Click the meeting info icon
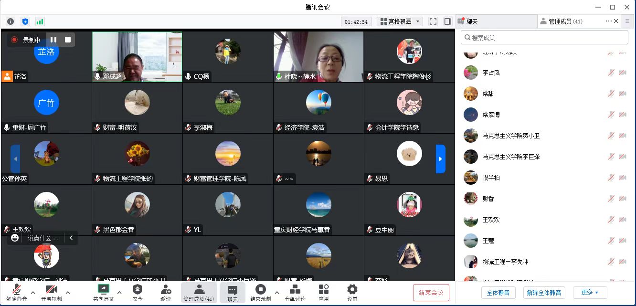Viewport: 636px width, 306px height. 11,21
